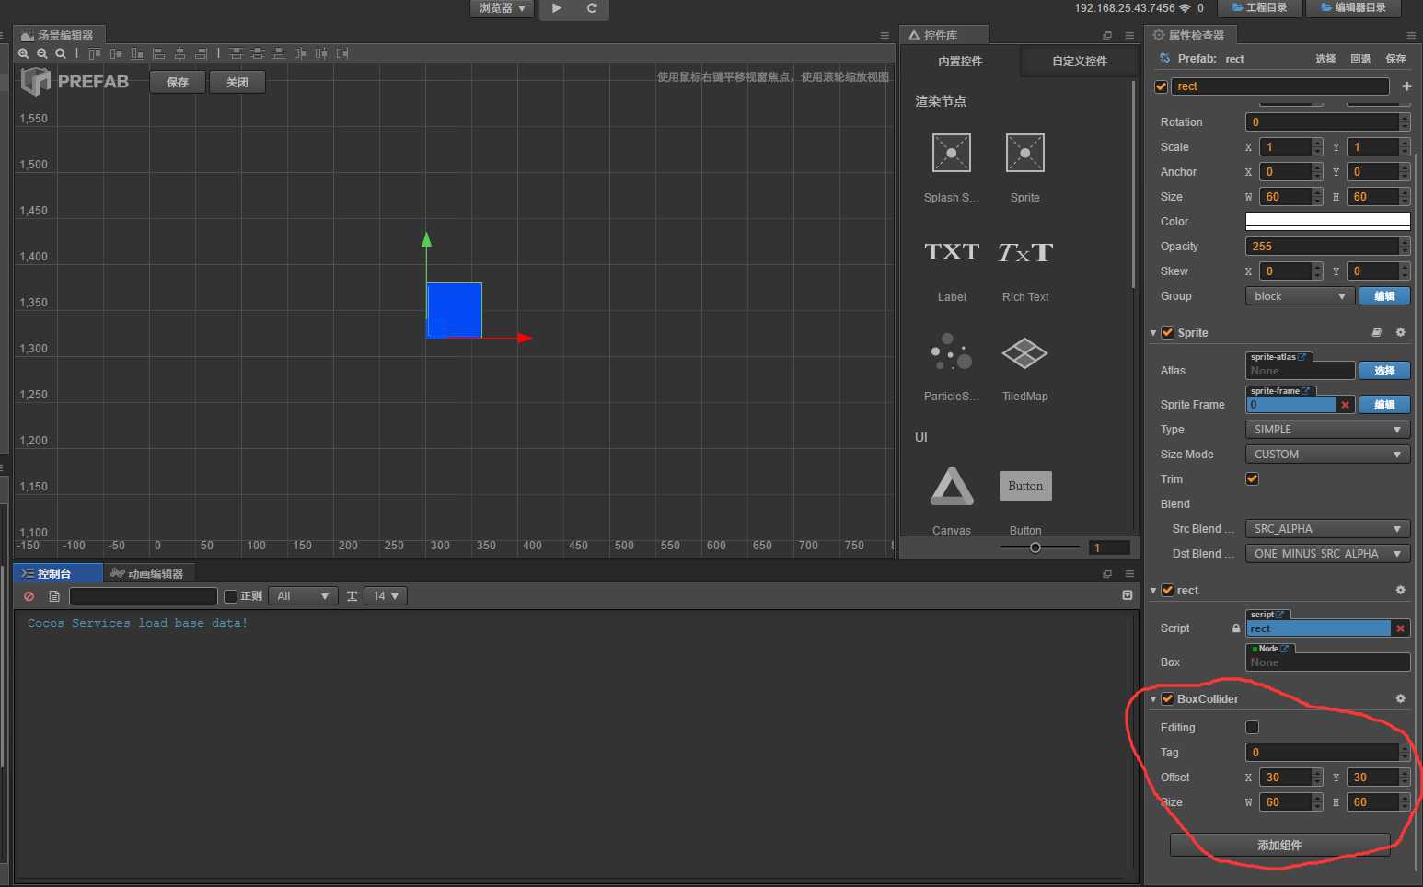This screenshot has width=1423, height=887.
Task: Collapse the BoxCollider component section
Action: click(x=1153, y=699)
